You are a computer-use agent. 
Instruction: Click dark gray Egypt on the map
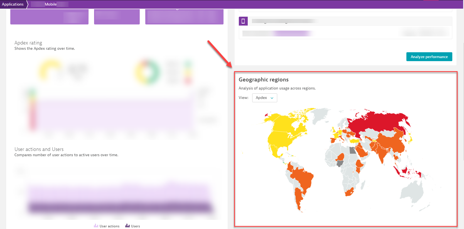(x=353, y=150)
